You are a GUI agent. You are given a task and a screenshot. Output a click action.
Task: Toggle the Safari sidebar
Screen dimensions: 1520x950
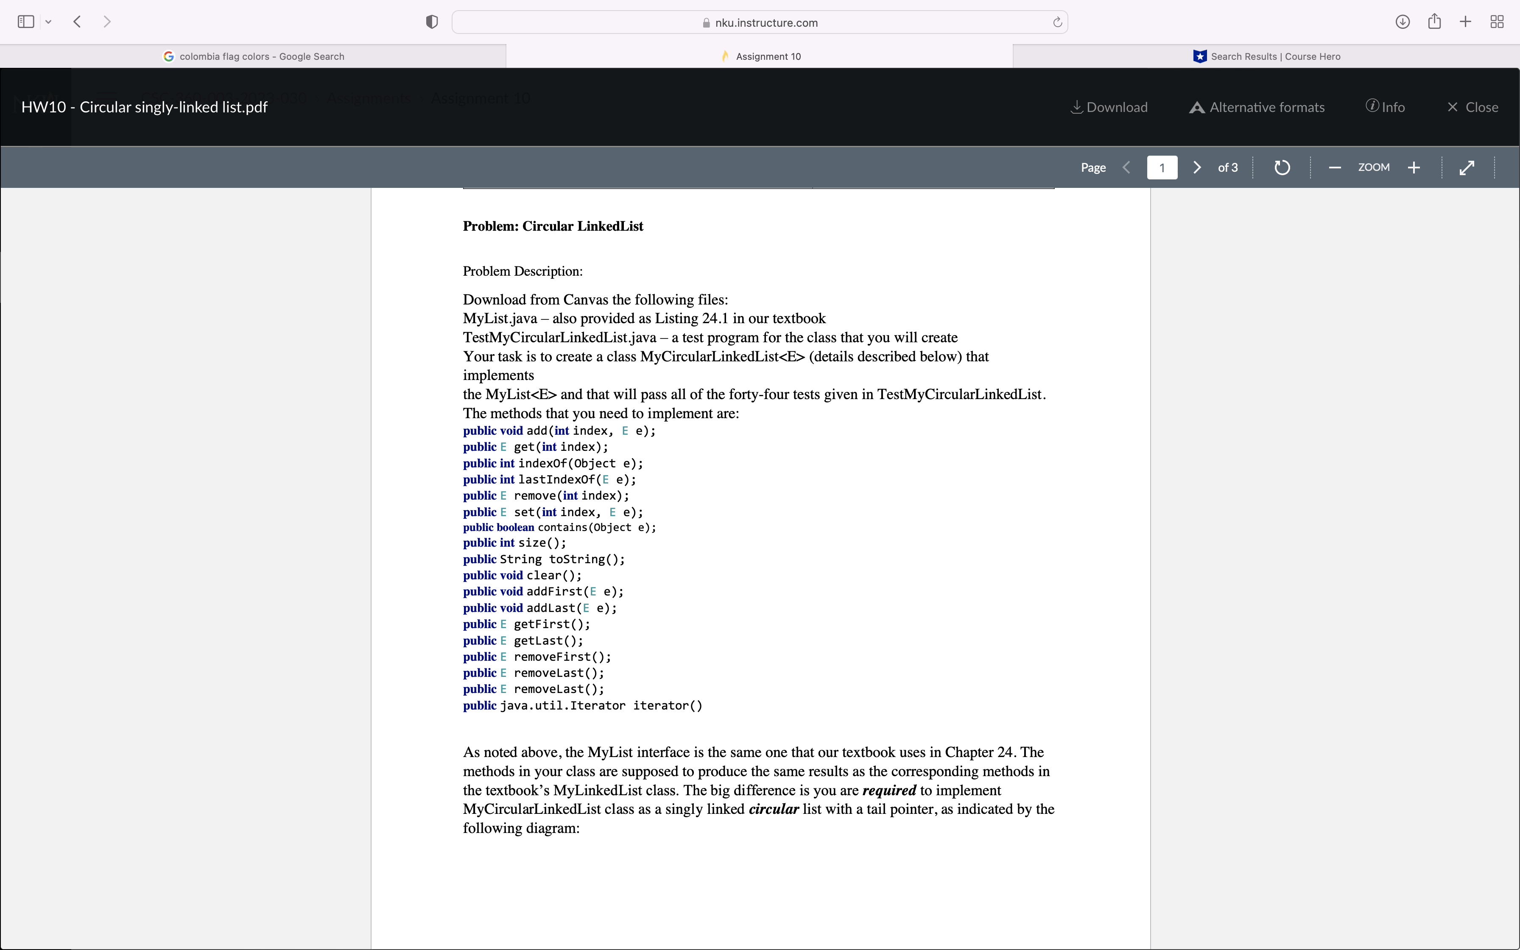(x=26, y=22)
